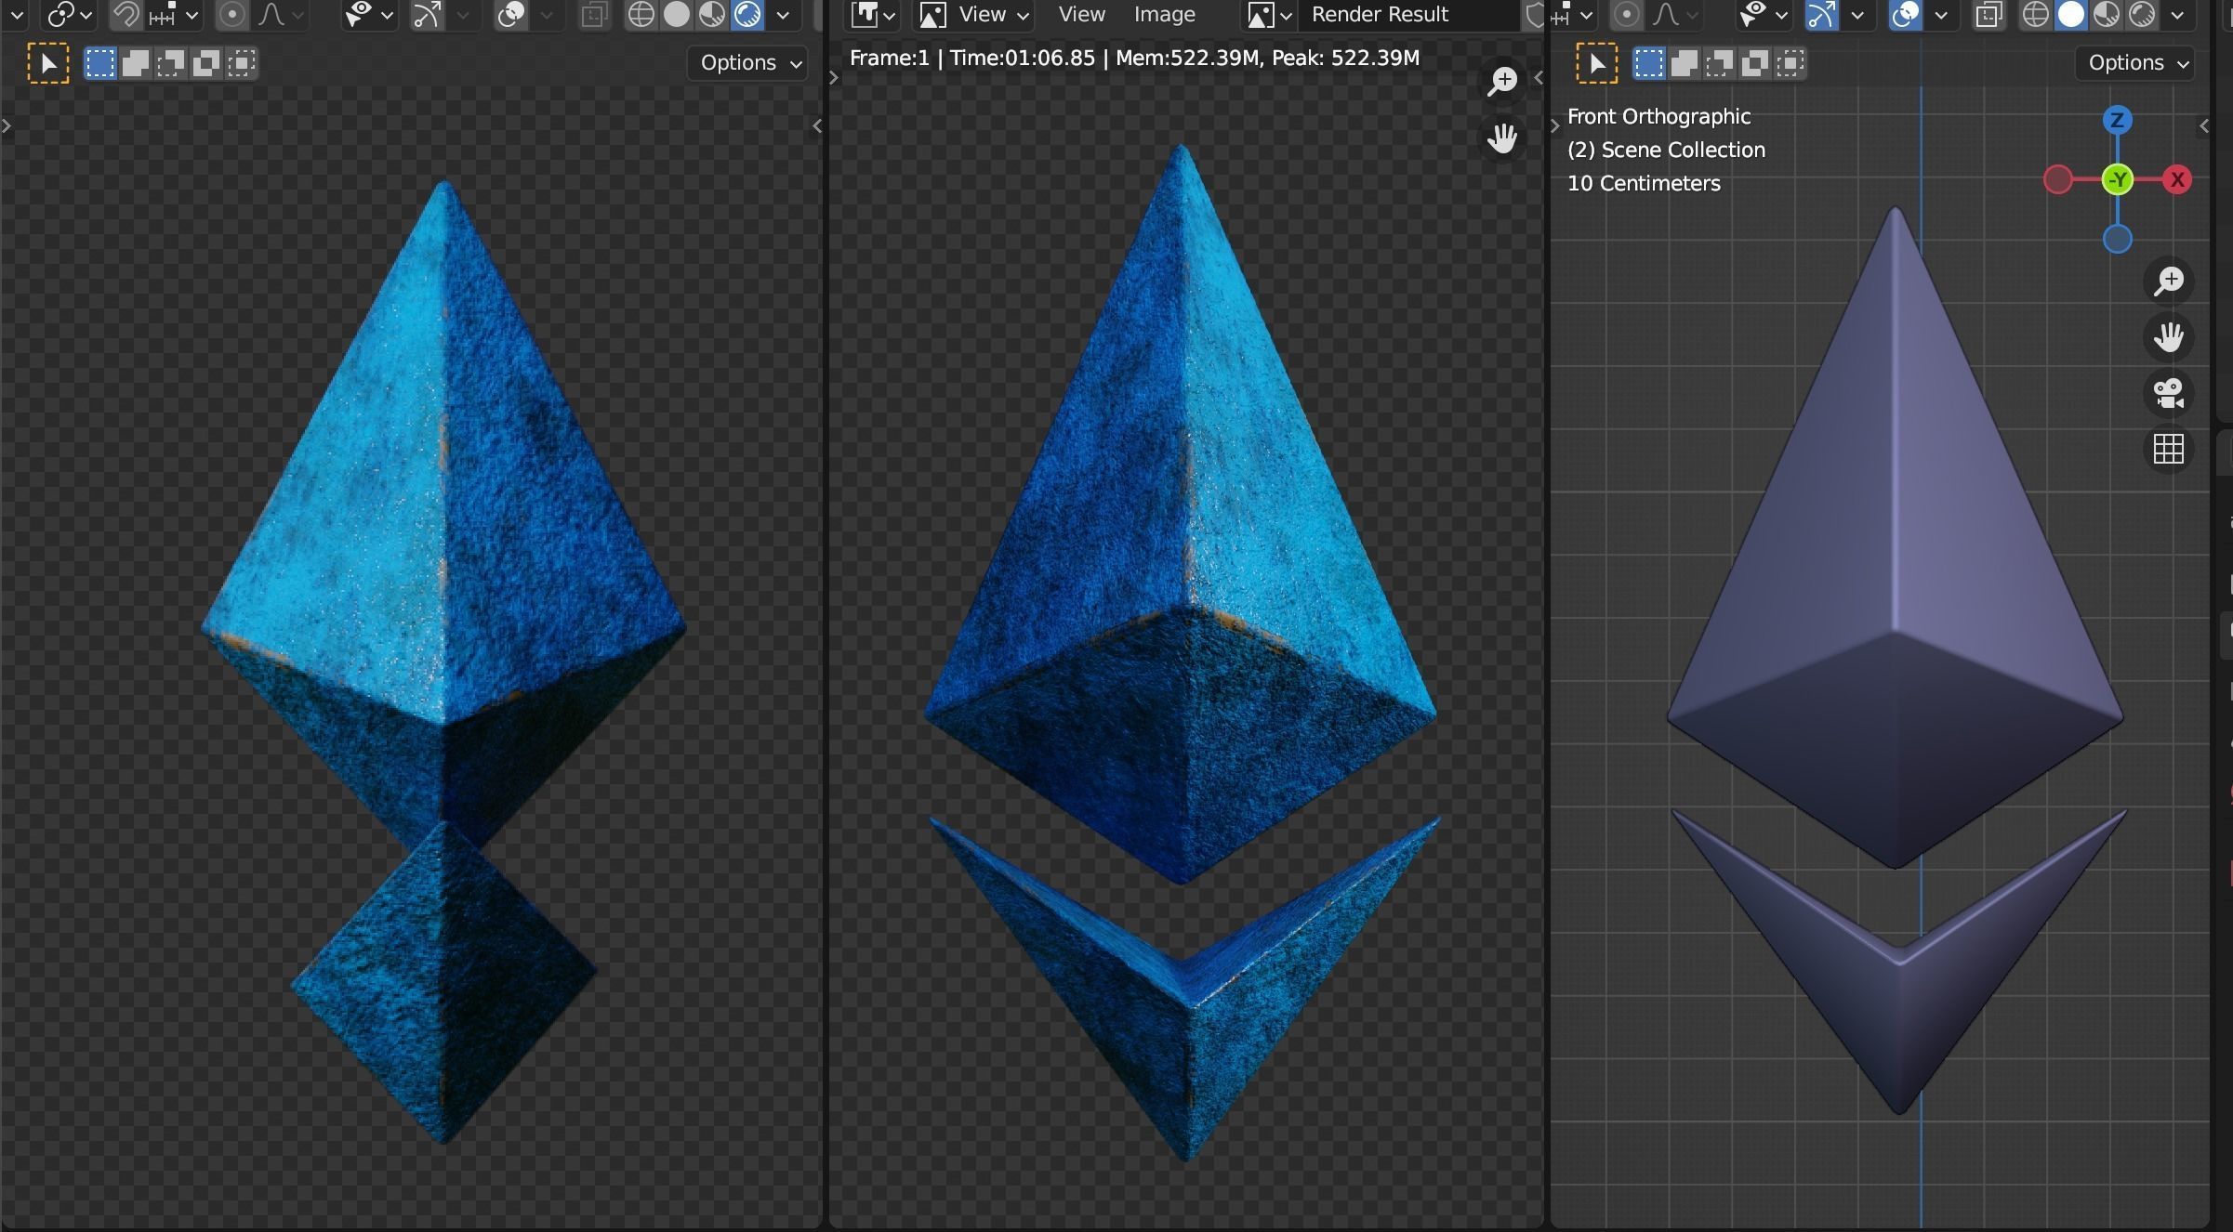Click the Scene Collection breadcrumb text
The image size is (2233, 1232).
click(x=1665, y=149)
